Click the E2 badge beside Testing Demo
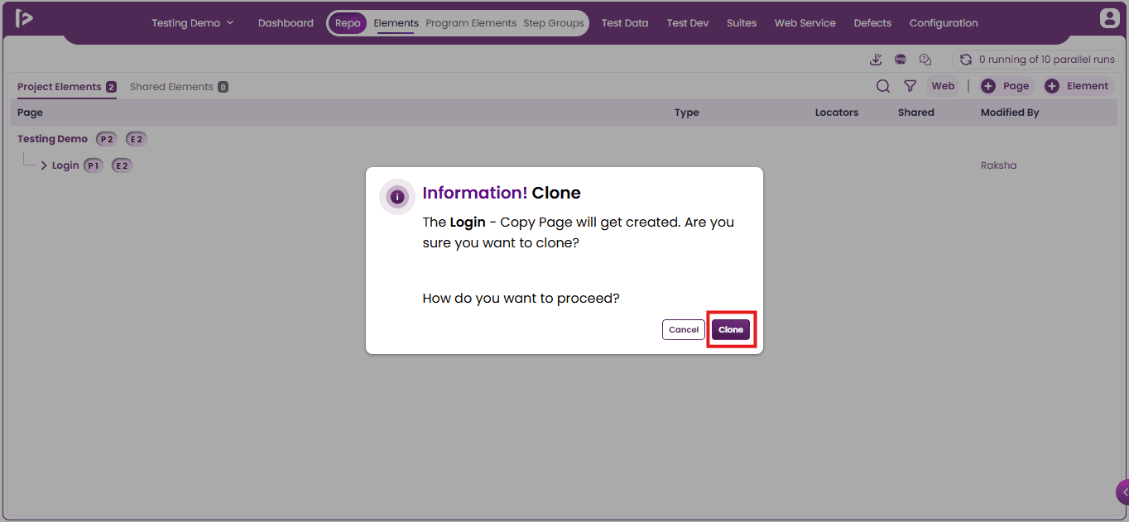1129x522 pixels. point(137,139)
